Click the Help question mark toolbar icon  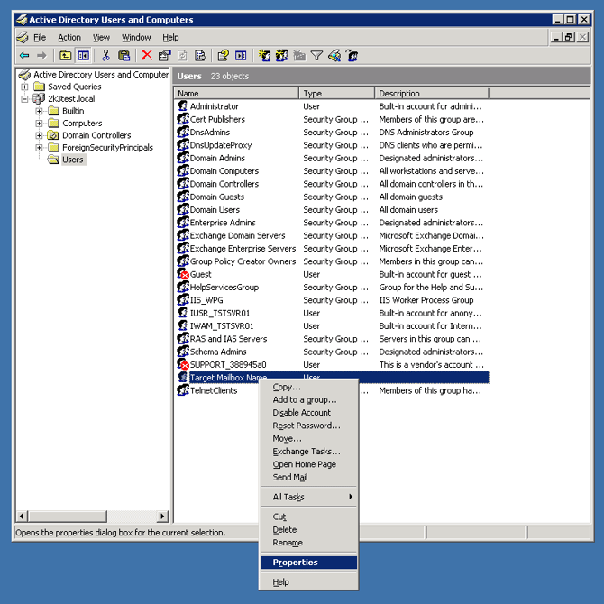click(223, 56)
